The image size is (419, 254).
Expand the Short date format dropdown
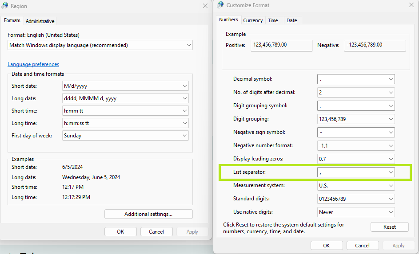coord(125,86)
